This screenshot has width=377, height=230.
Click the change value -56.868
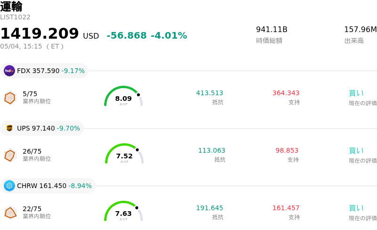[127, 35]
